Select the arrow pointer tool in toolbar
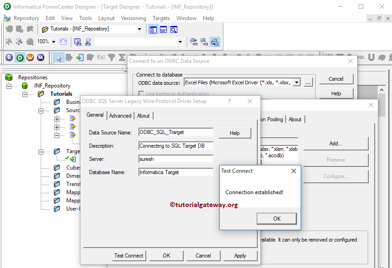392x268 pixels. click(x=59, y=57)
